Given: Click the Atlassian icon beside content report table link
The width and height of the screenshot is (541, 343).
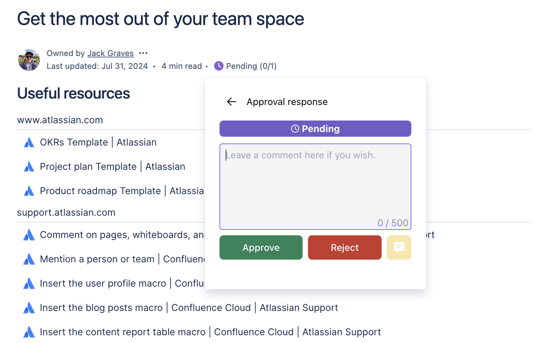Looking at the screenshot, I should 29,332.
